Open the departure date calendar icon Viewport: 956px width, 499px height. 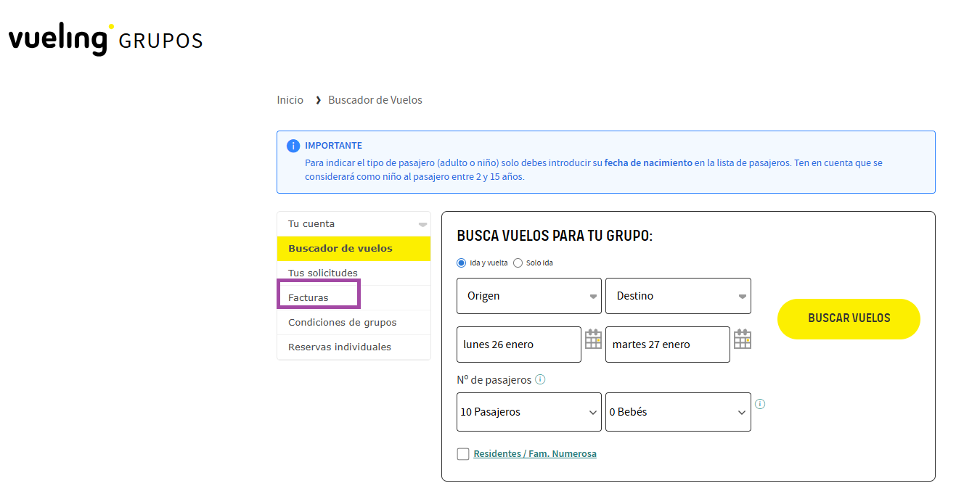coord(593,339)
